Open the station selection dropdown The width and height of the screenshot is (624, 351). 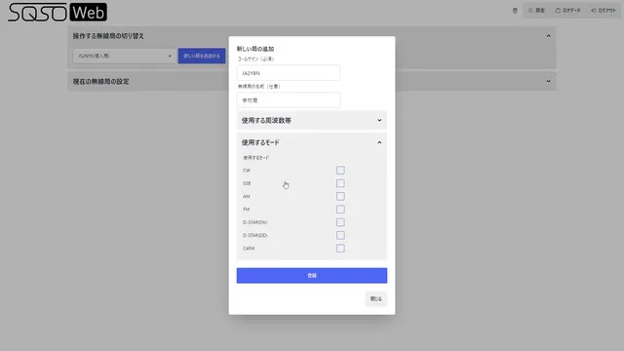coord(124,57)
